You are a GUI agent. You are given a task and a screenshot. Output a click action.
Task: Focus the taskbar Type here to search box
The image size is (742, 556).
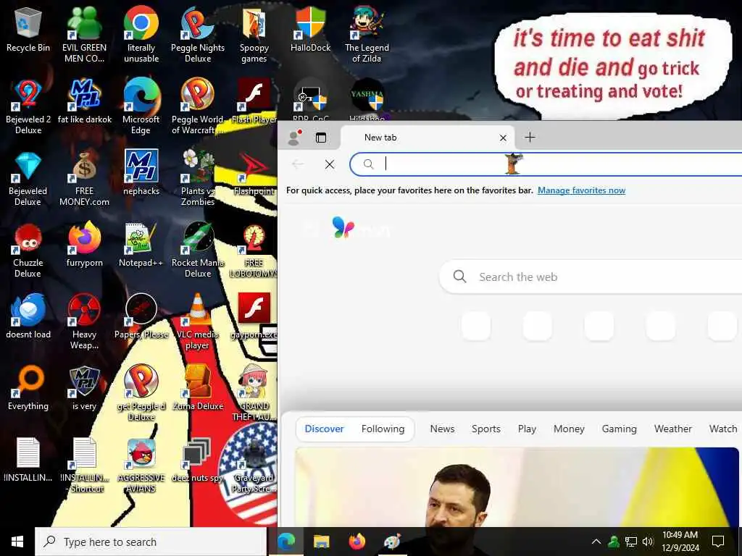[151, 542]
